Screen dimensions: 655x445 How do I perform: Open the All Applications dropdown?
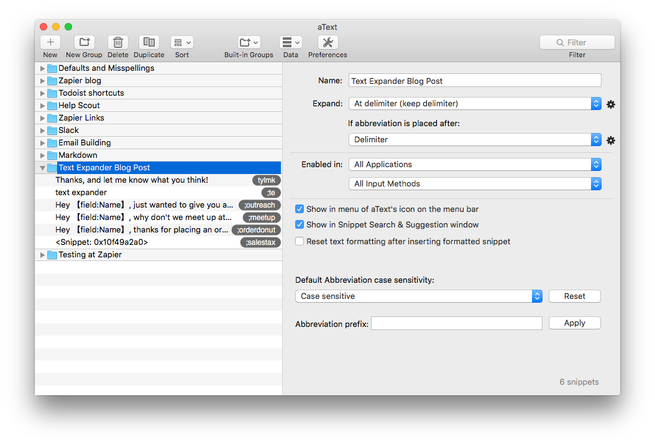tap(475, 165)
